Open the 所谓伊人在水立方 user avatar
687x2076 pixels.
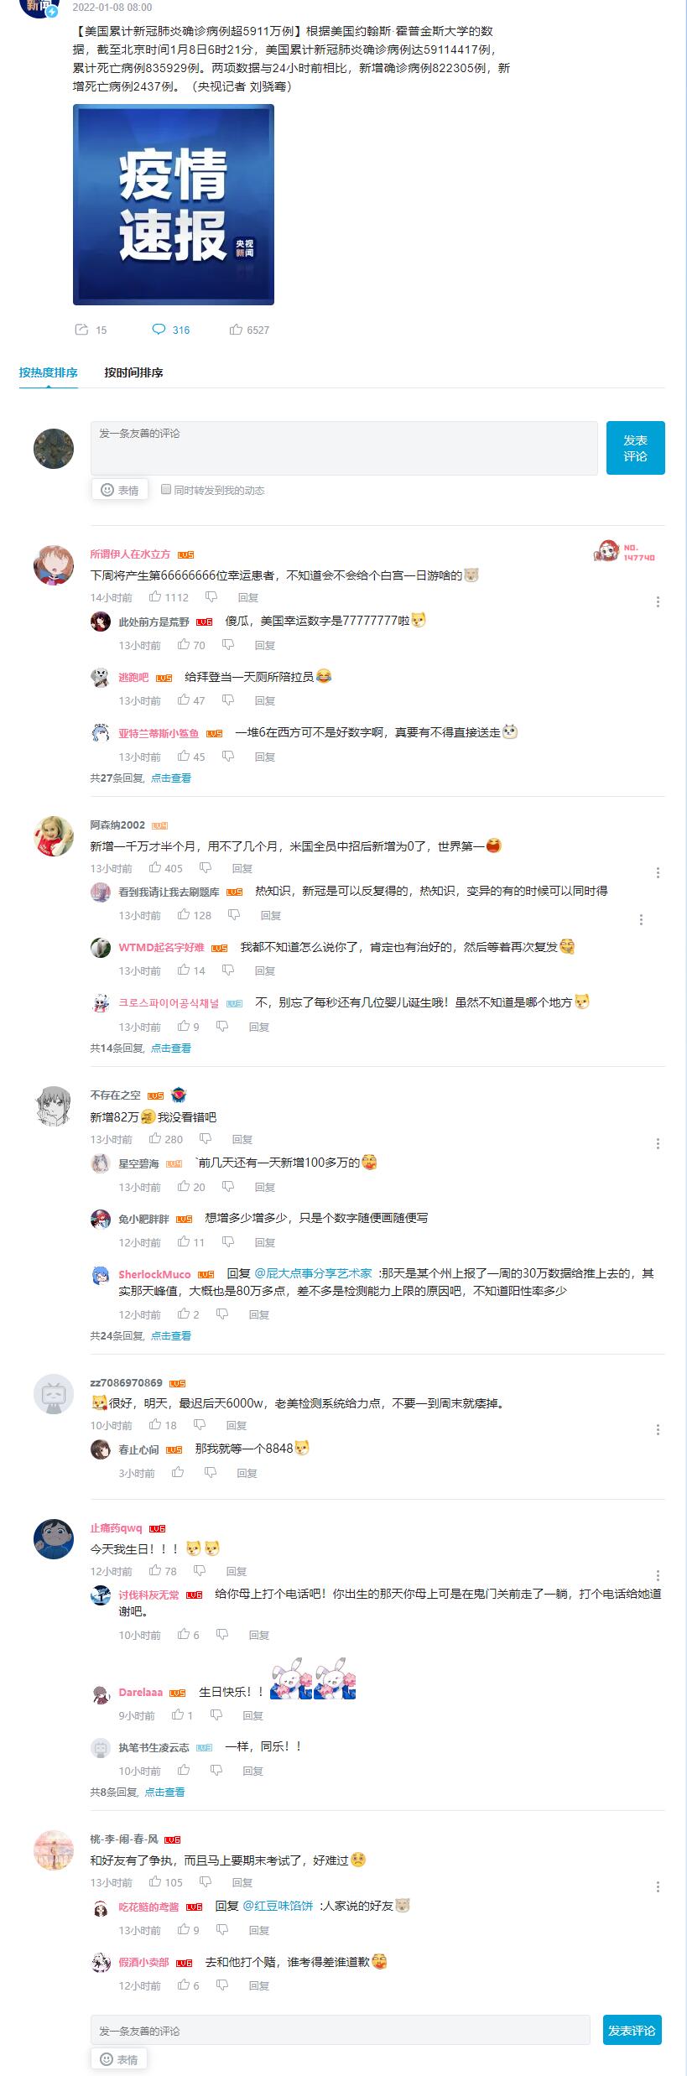coord(54,565)
